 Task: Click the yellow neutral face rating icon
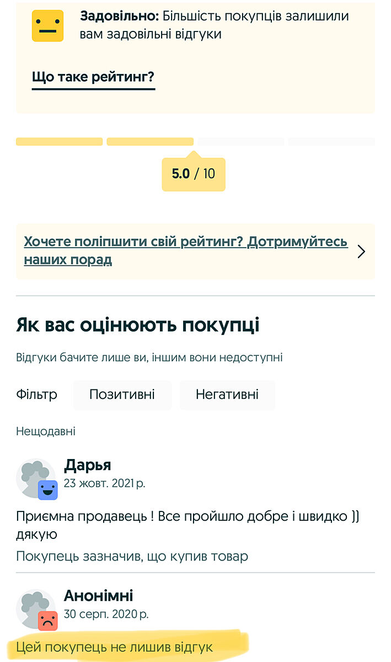point(47,26)
